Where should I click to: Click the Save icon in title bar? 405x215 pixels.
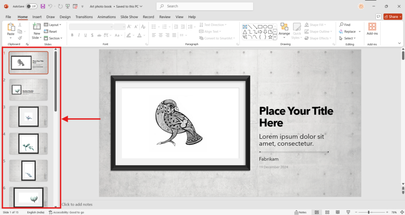pos(43,6)
